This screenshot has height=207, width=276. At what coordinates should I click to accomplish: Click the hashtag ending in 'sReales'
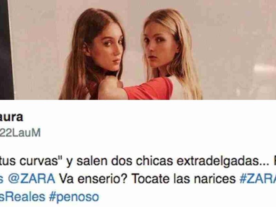pos(22,196)
